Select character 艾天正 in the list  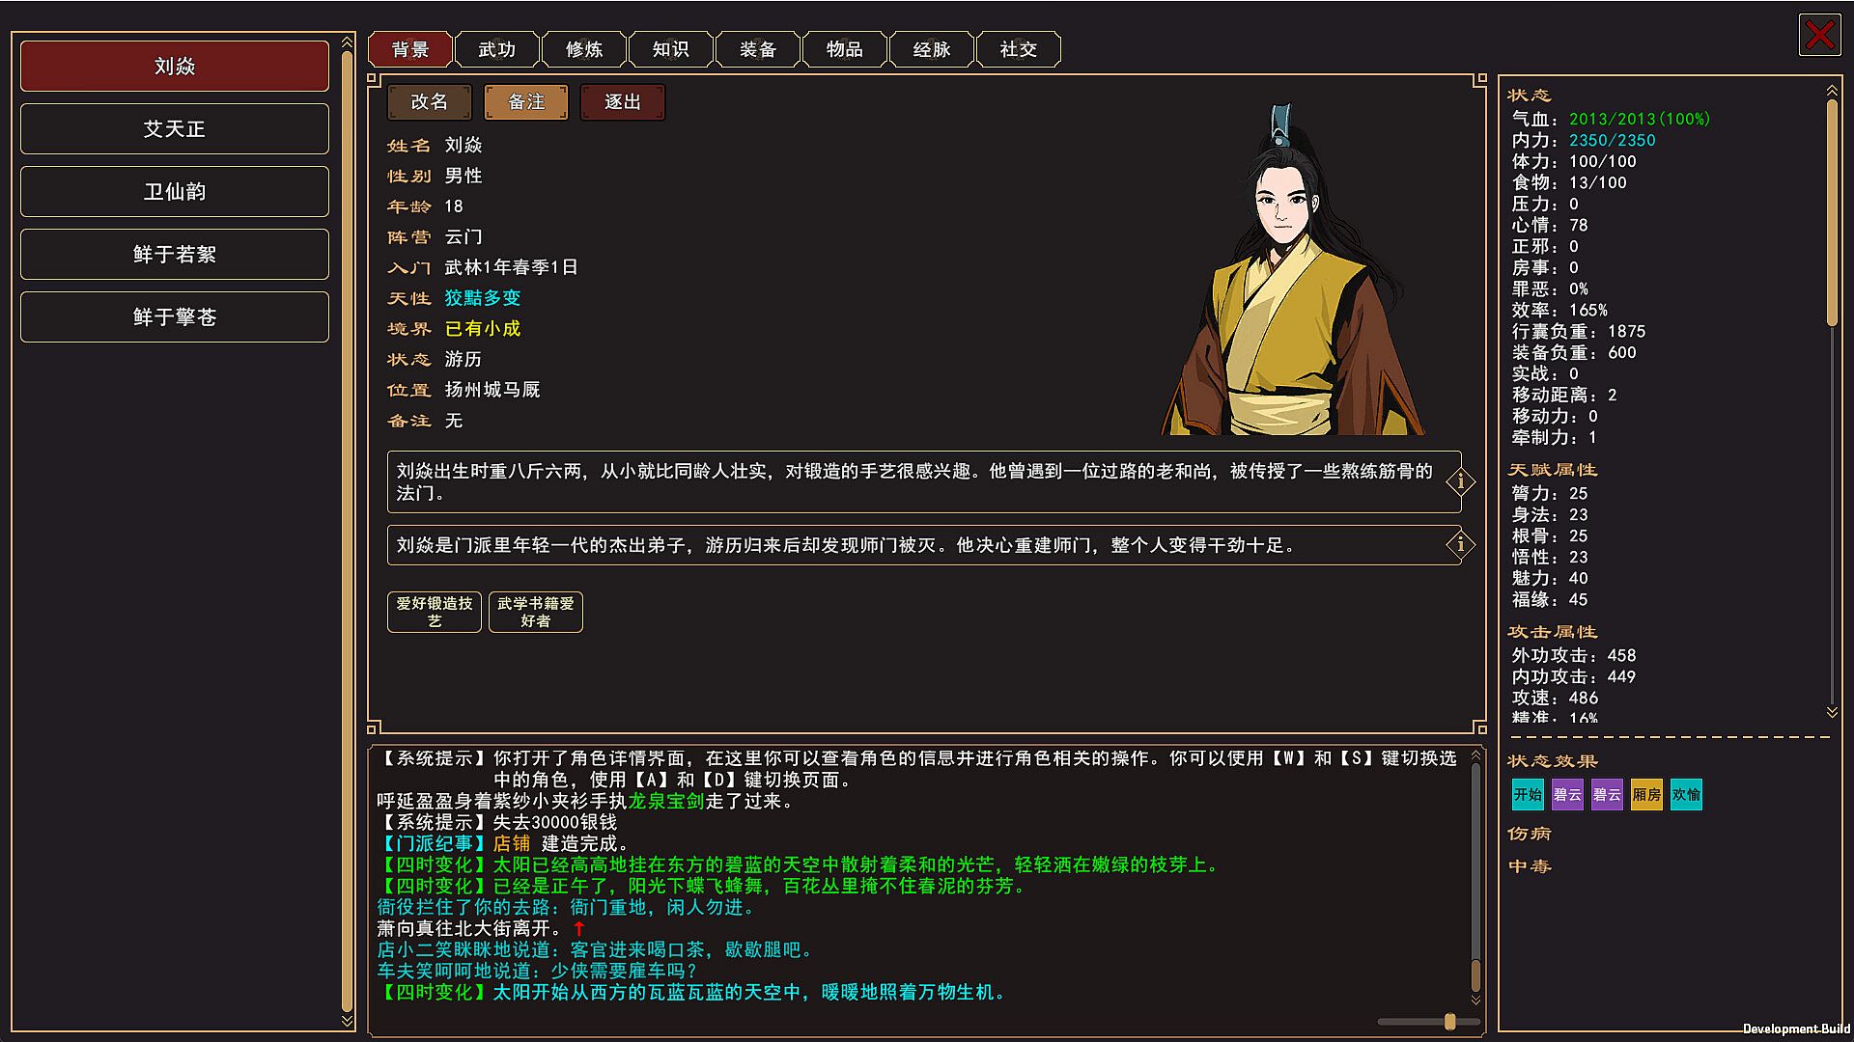175,128
